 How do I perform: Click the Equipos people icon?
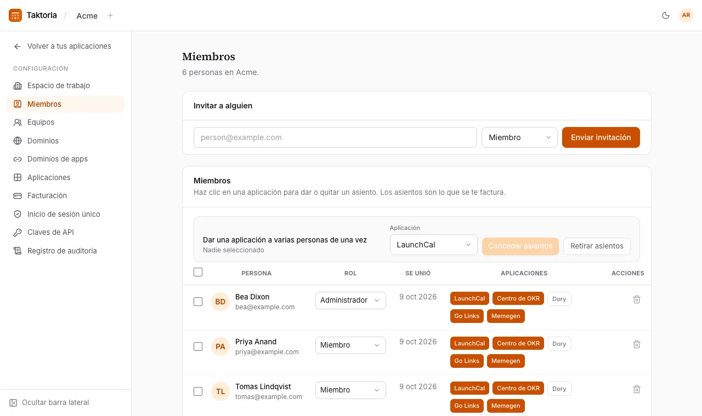click(18, 122)
